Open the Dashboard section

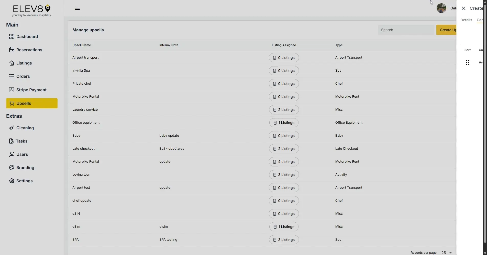pyautogui.click(x=27, y=36)
